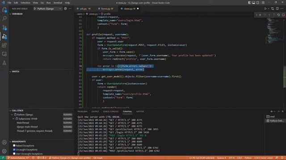286x160 pixels.
Task: Open changes compare icon in editor toolbar
Action: pos(273,8)
